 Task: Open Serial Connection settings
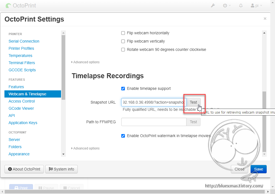point(24,41)
